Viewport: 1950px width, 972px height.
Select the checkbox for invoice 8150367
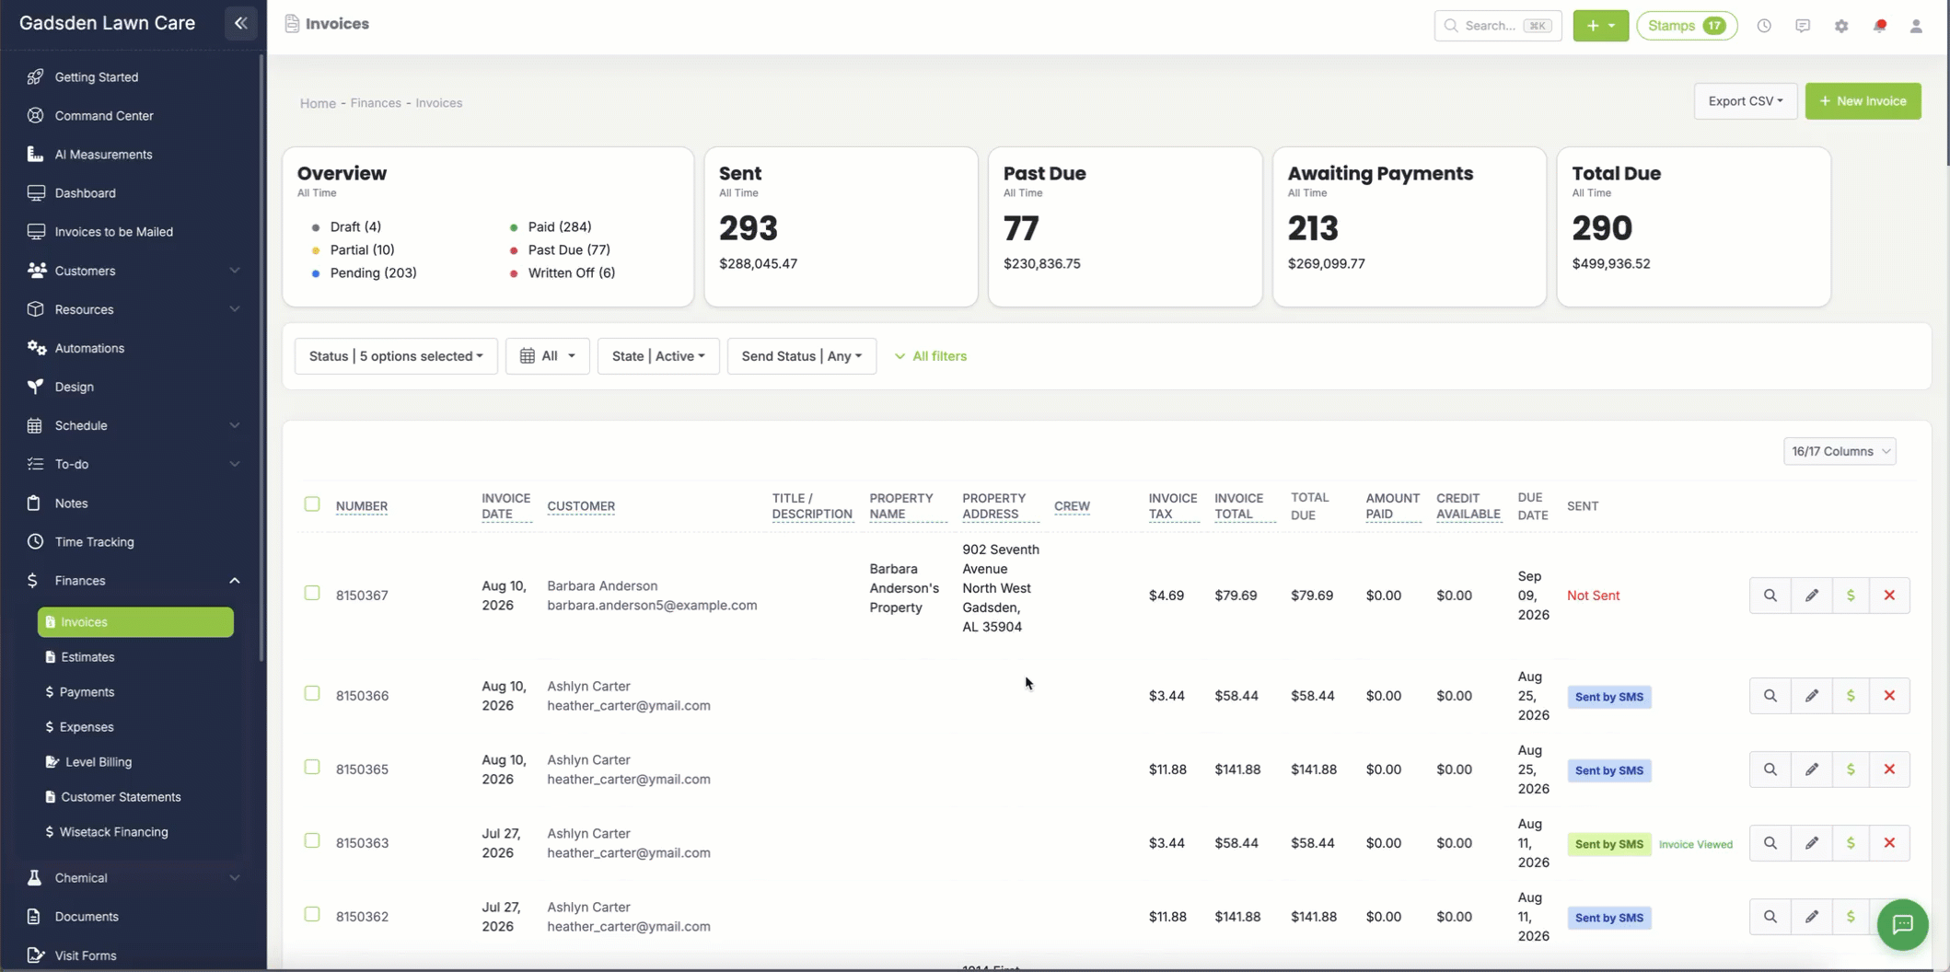(x=312, y=593)
